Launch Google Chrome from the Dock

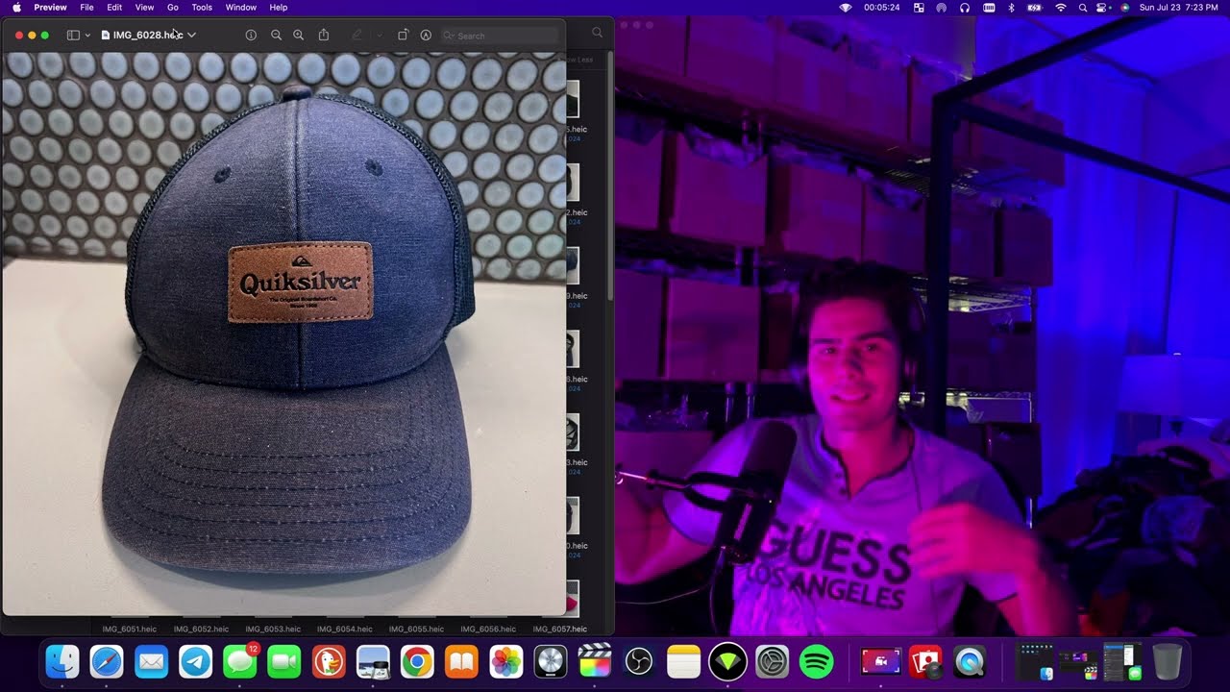click(x=417, y=661)
